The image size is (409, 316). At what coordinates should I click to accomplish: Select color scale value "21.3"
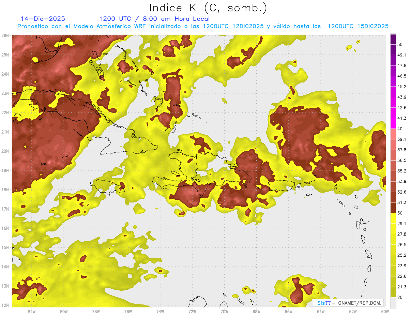tap(402, 287)
